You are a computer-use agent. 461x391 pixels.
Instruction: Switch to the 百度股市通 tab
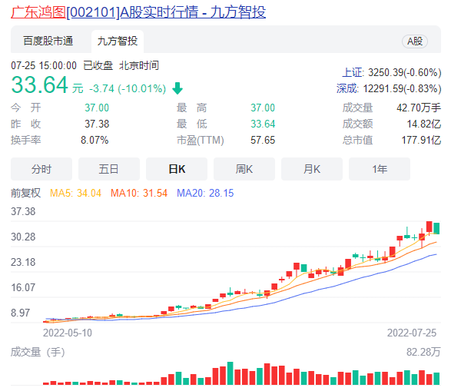point(48,41)
